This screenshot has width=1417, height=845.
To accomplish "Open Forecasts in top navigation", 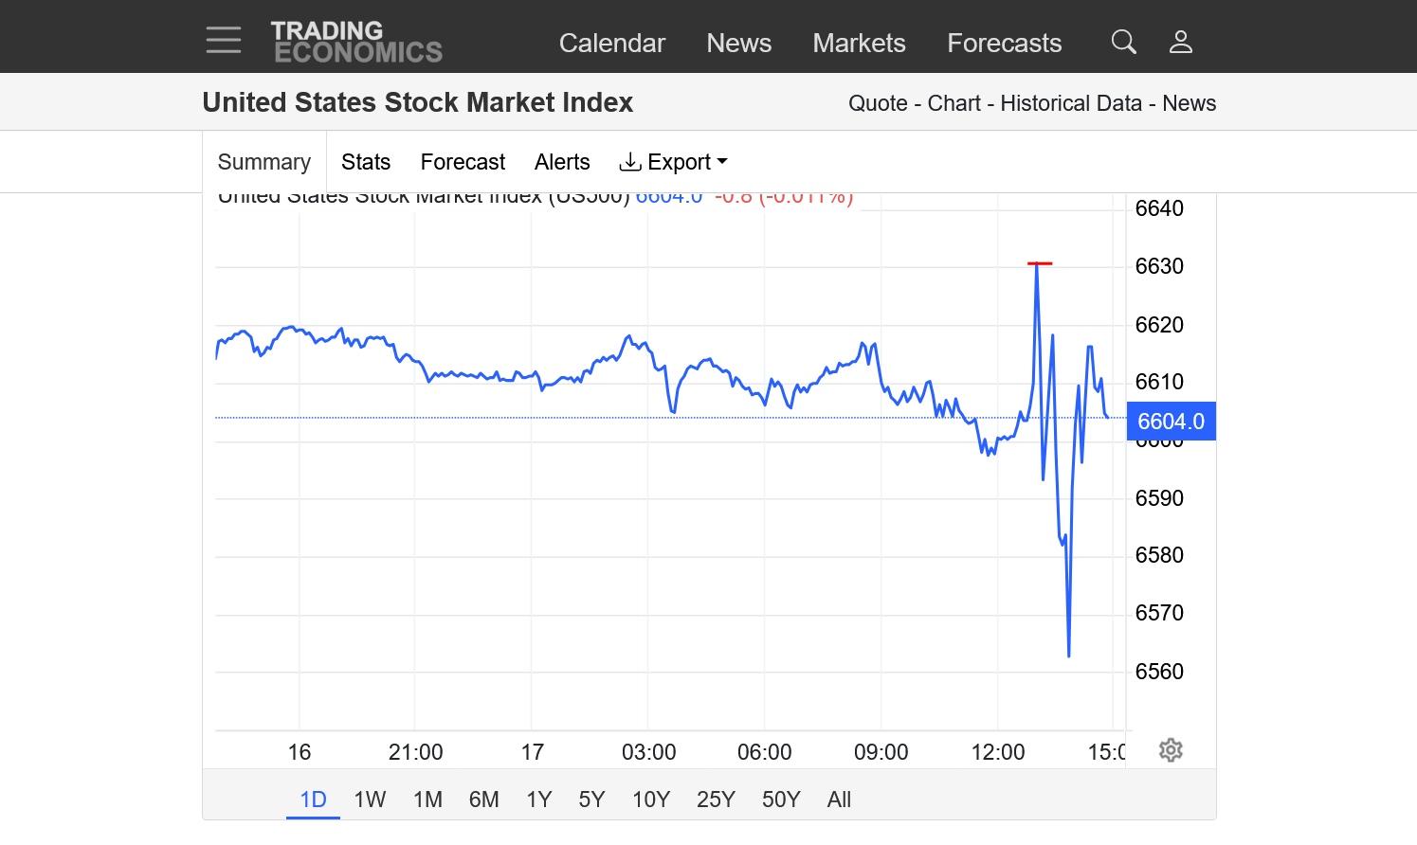I will point(1004,43).
